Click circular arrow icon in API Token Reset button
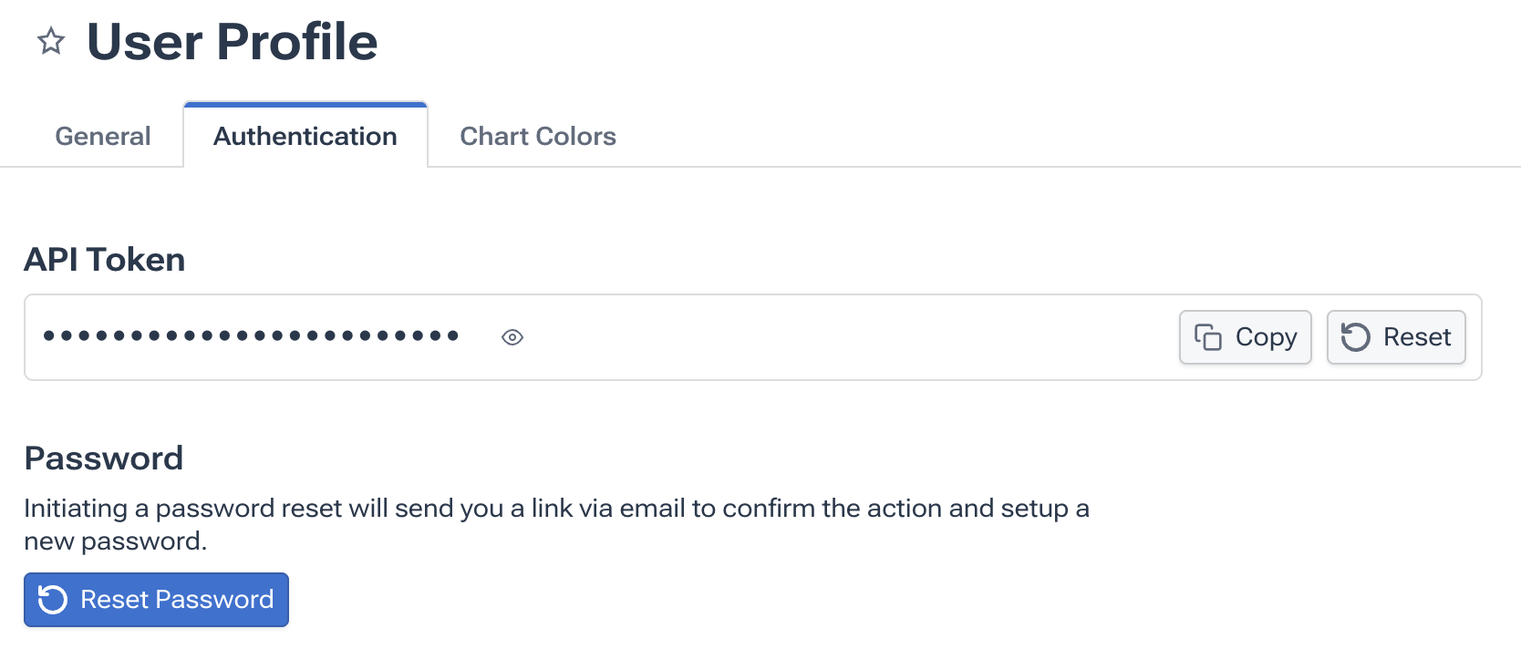Viewport: 1521px width, 649px height. click(x=1356, y=337)
